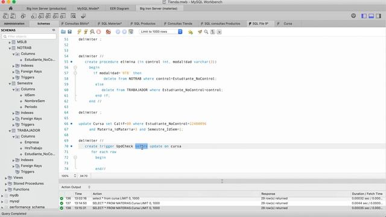
Task: Collapse the code fold at line 72
Action: (x=75, y=157)
